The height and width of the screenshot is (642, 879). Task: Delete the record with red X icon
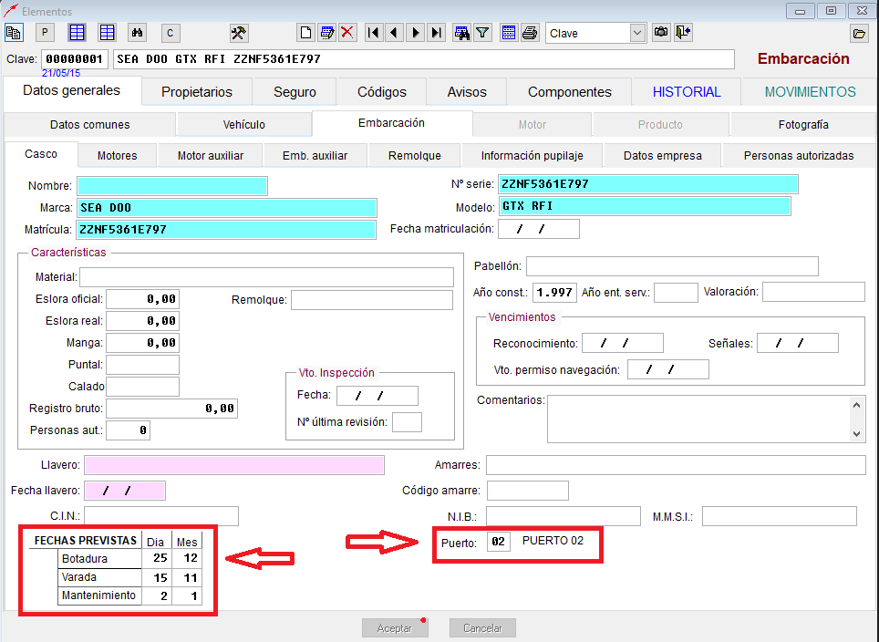point(347,33)
